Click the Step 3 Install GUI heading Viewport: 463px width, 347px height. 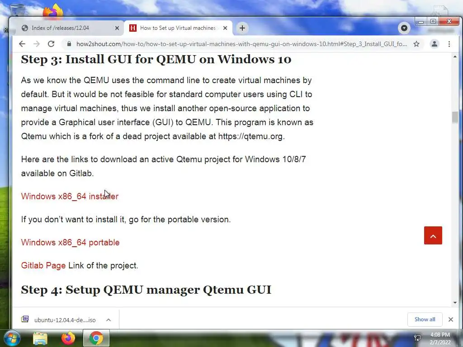click(156, 59)
